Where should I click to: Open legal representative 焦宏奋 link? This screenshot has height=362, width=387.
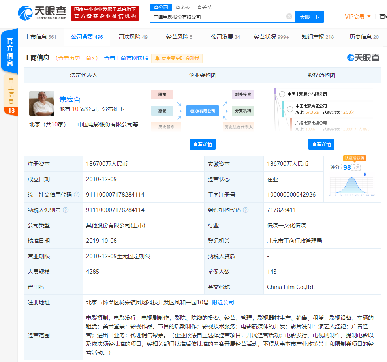point(70,99)
